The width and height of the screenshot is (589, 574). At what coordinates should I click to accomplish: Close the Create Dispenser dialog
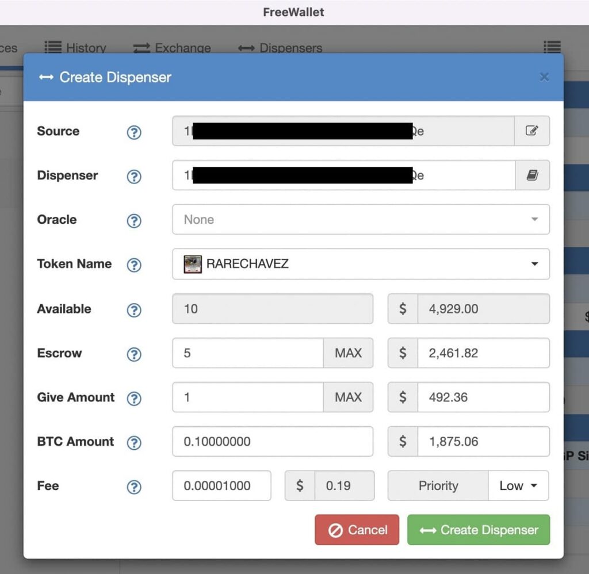pyautogui.click(x=544, y=77)
